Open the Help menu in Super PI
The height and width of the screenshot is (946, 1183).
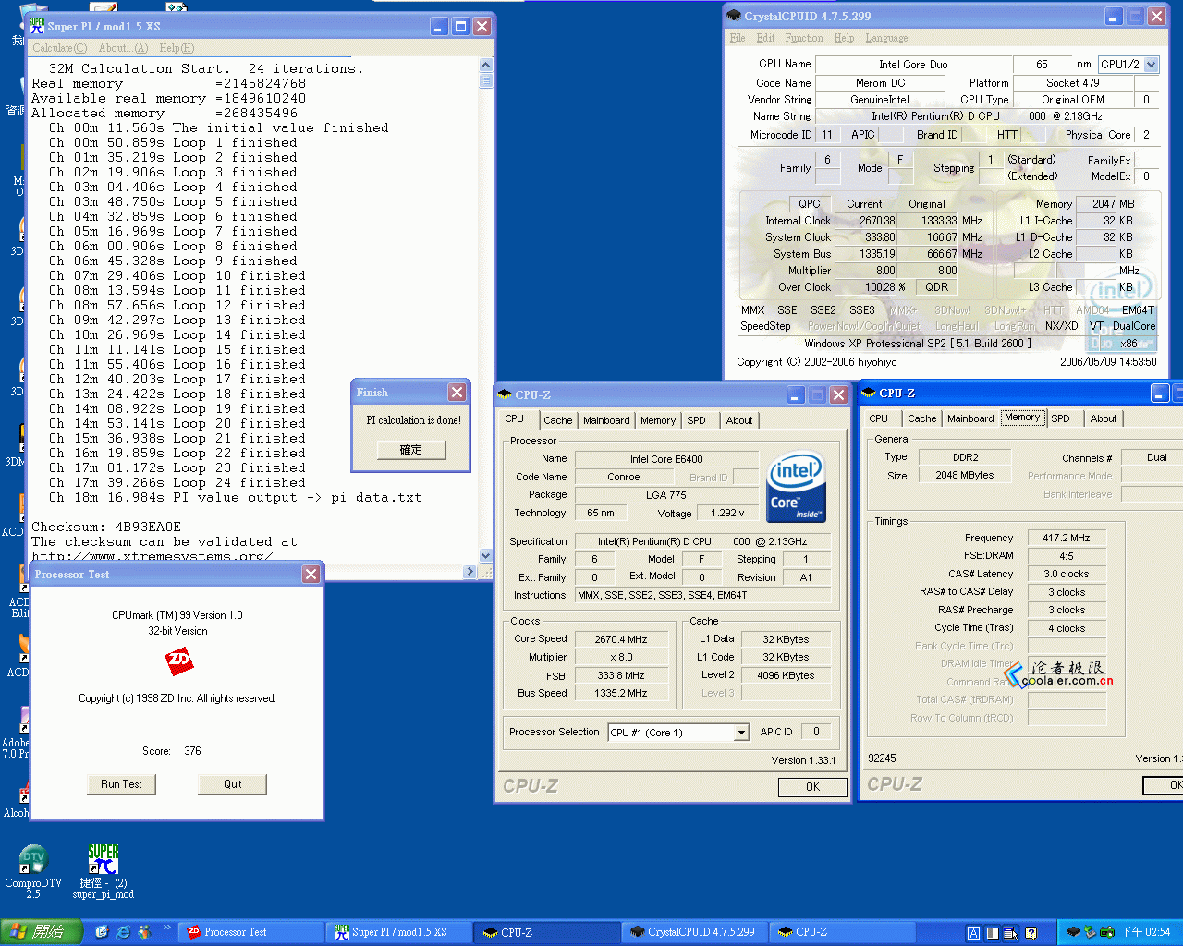point(177,48)
